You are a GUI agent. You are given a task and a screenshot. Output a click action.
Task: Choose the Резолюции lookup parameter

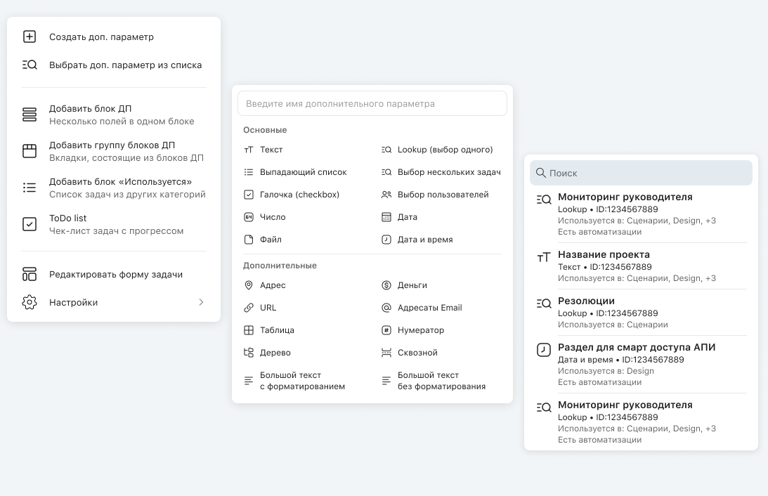(x=586, y=301)
